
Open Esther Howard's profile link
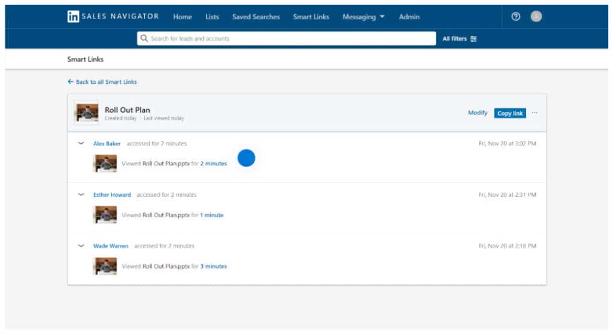click(x=112, y=195)
